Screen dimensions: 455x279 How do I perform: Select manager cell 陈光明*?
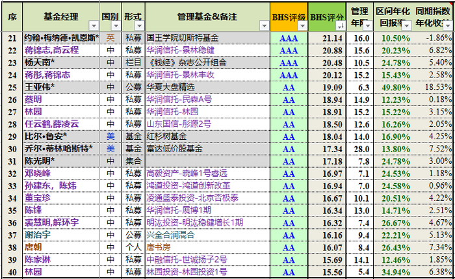[61, 161]
